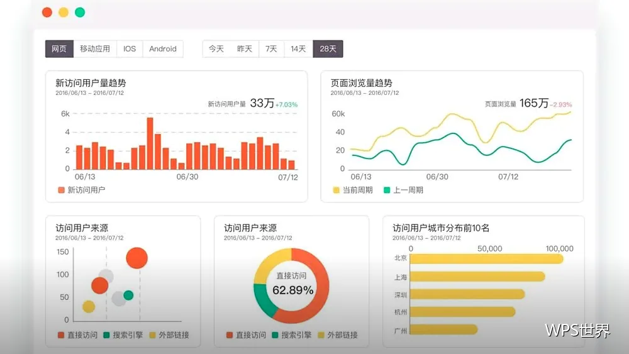Open the IOS tab
Viewport: 629px width, 354px height.
[x=130, y=49]
